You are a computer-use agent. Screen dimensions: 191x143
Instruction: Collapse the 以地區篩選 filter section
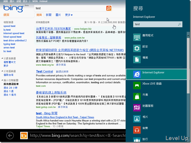pyautogui.click(x=2, y=71)
